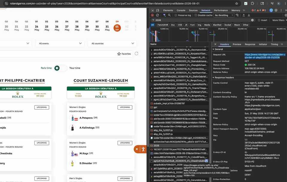Screen dimensions: 287x182
Task: Open DevTools three-dot customize menu
Action: point(281,10)
